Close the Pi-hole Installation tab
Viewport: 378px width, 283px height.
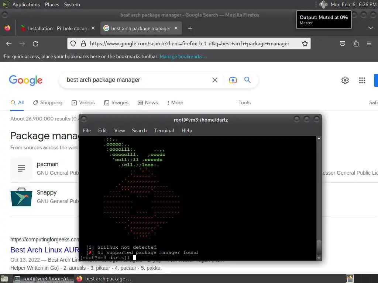coord(93,28)
